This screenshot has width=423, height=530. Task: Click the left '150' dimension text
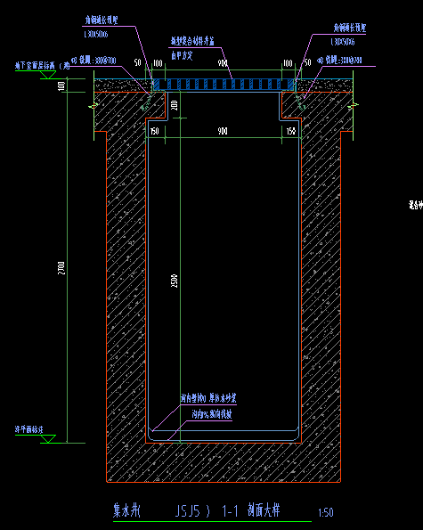click(x=154, y=131)
